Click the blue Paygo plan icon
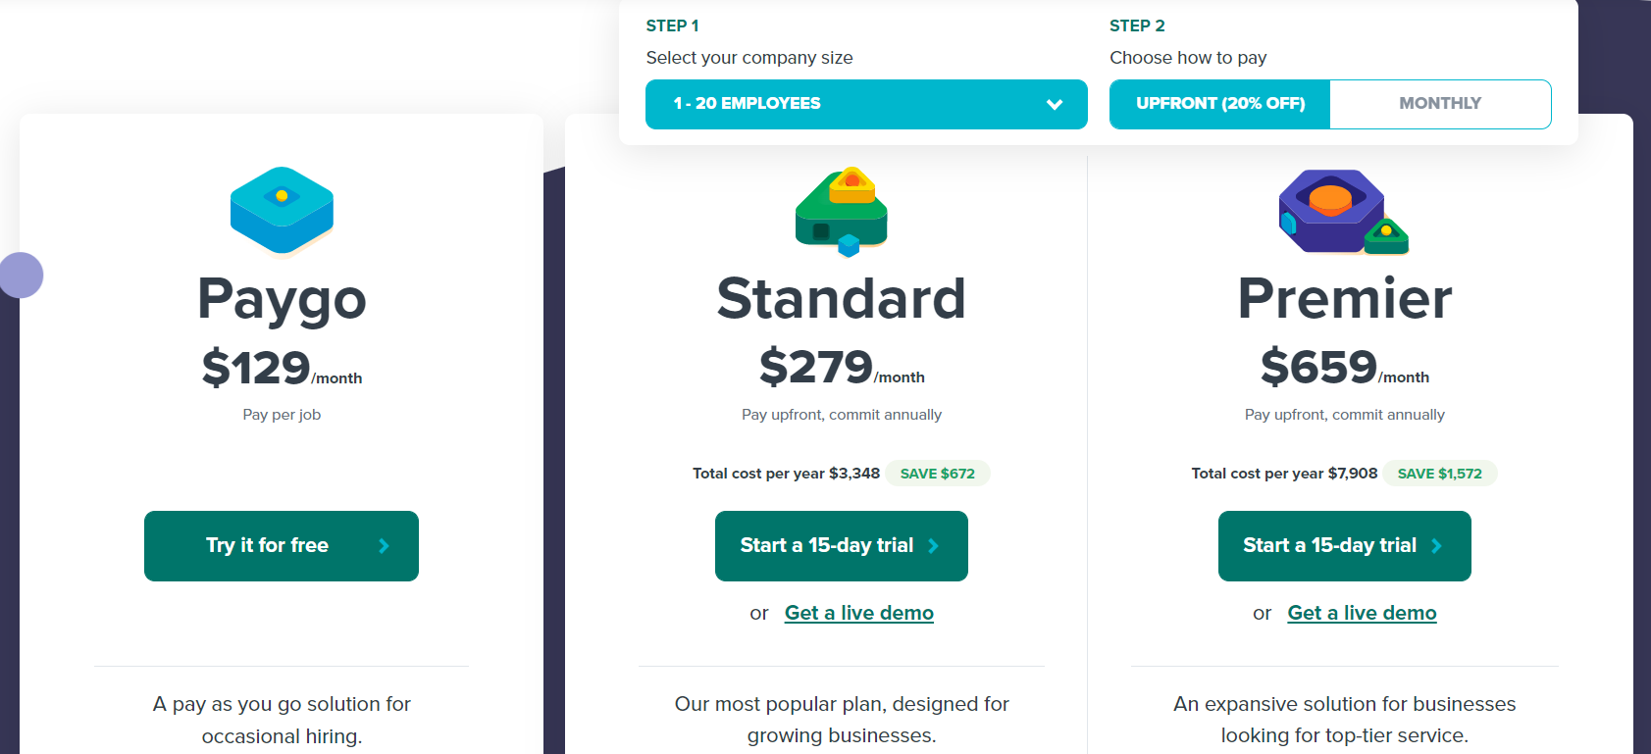The image size is (1651, 754). click(x=282, y=210)
